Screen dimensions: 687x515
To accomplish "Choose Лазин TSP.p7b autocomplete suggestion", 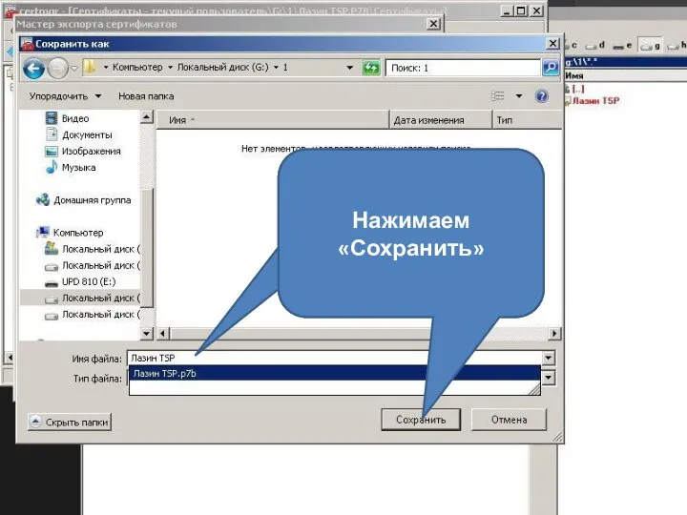I will point(335,374).
